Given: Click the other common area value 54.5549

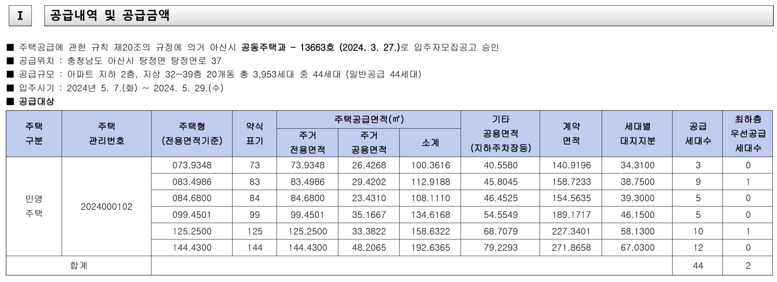Looking at the screenshot, I should pos(500,215).
